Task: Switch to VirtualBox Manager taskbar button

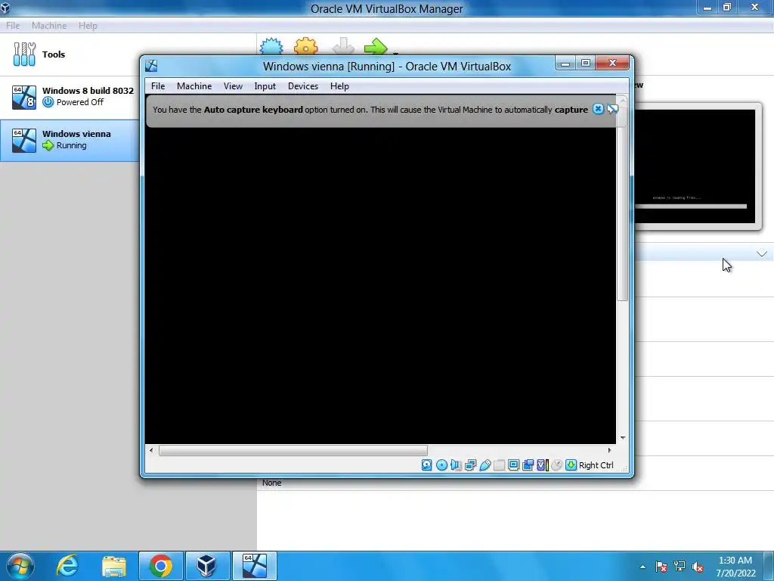Action: coord(207,566)
